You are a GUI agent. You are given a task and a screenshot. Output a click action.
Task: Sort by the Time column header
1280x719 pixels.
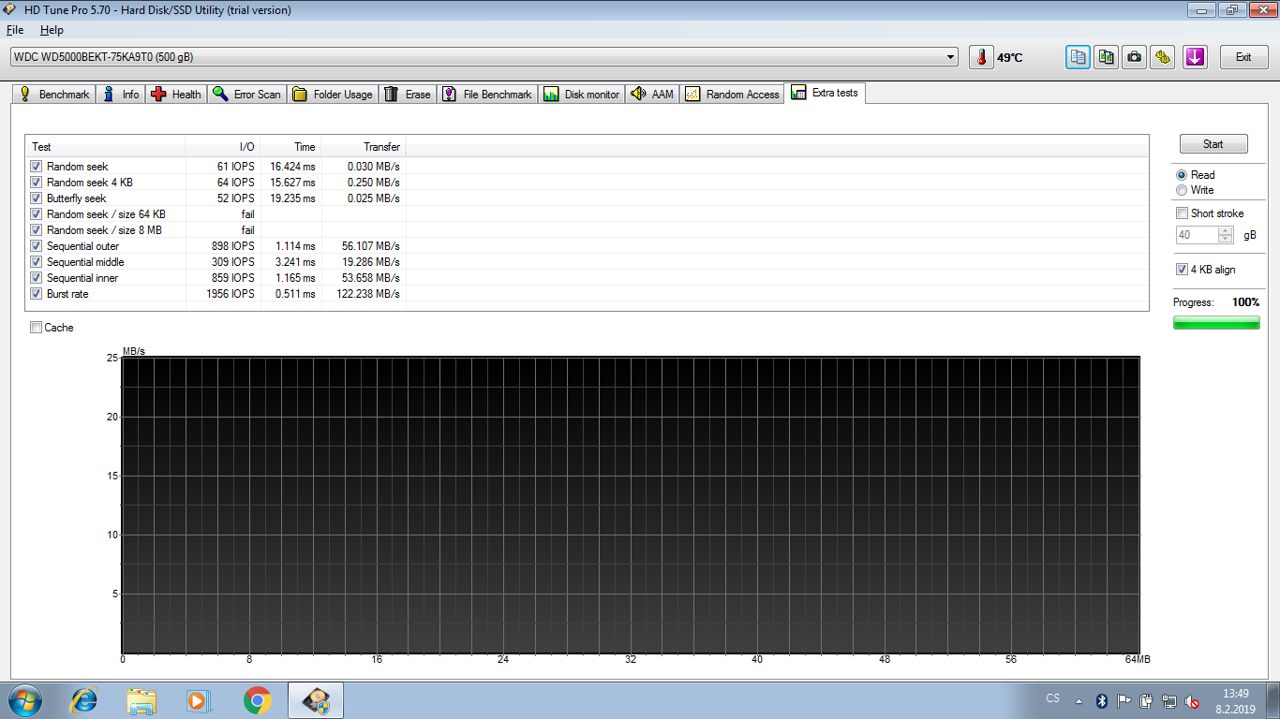tap(291, 147)
